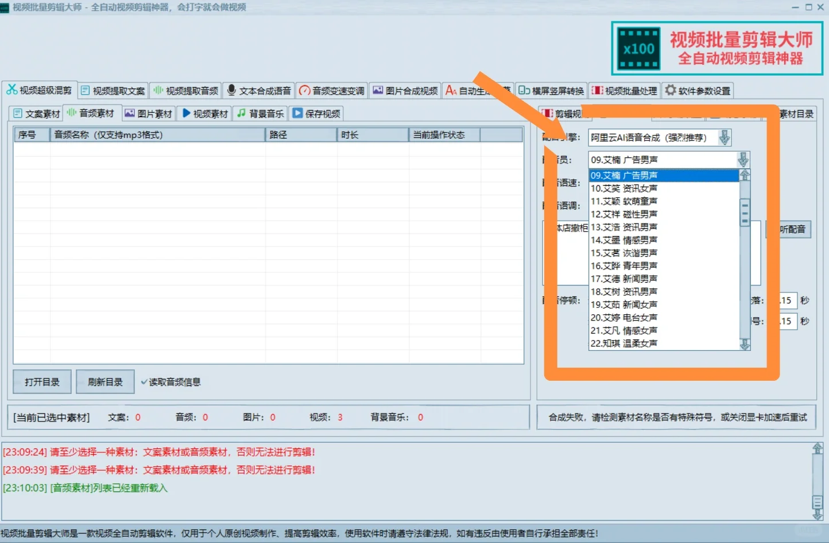The width and height of the screenshot is (829, 543).
Task: Click the red letter A subtitle tab icon
Action: coord(451,91)
